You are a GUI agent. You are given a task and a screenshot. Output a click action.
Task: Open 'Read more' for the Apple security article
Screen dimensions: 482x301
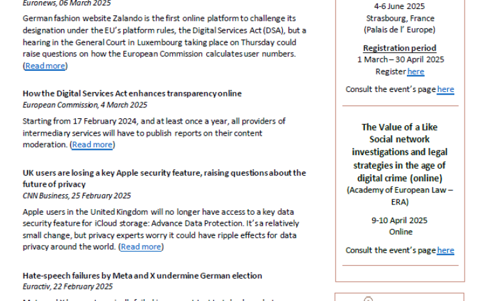(141, 246)
